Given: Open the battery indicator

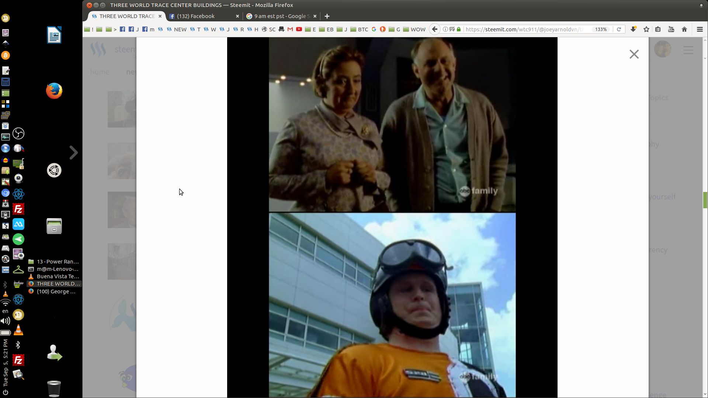Looking at the screenshot, I should click(5, 332).
